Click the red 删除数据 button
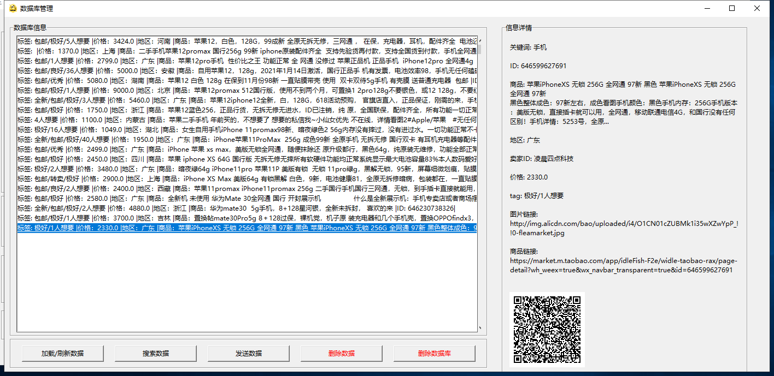The width and height of the screenshot is (774, 376). point(341,353)
